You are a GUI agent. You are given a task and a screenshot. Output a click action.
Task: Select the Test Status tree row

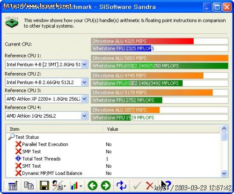(27, 137)
